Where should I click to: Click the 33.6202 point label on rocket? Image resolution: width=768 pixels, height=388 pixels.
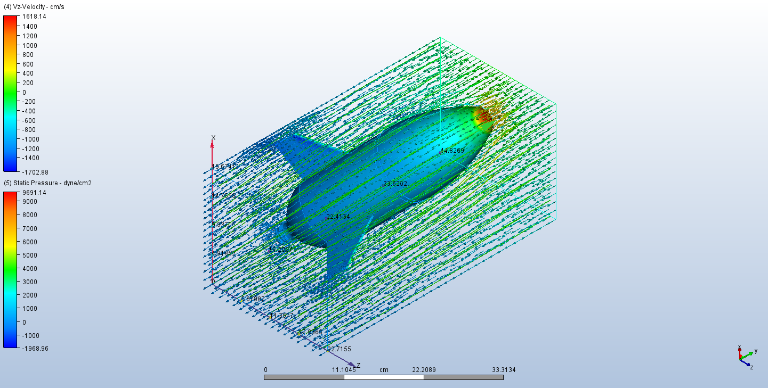tap(395, 184)
